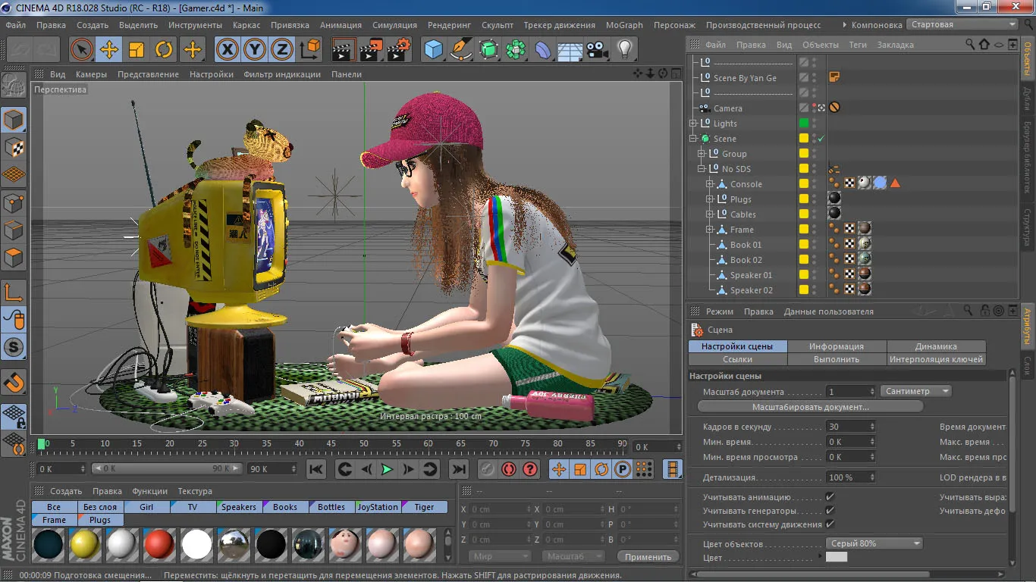Open the Рендеринг menu
Viewport: 1036px width, 582px height.
(450, 25)
